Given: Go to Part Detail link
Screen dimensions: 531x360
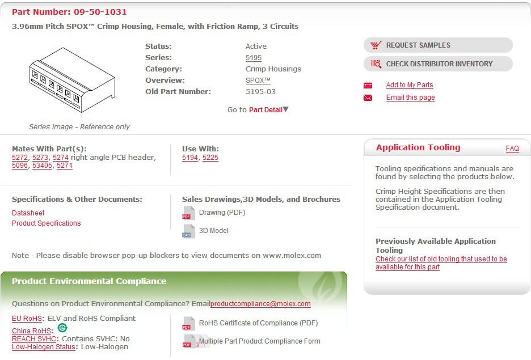Looking at the screenshot, I should (265, 109).
